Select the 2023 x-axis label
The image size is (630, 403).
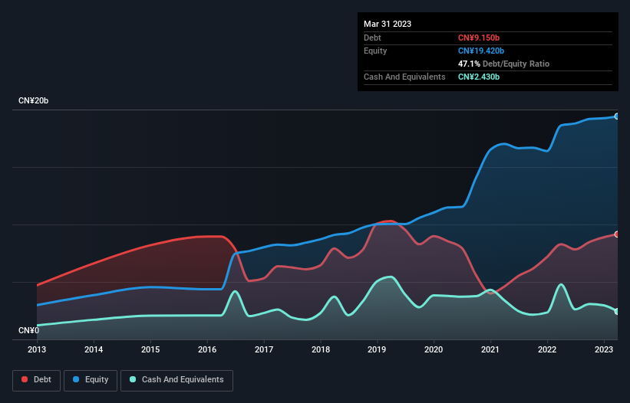[x=604, y=349]
